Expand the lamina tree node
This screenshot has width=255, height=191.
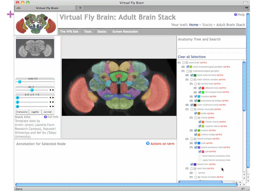(191, 173)
